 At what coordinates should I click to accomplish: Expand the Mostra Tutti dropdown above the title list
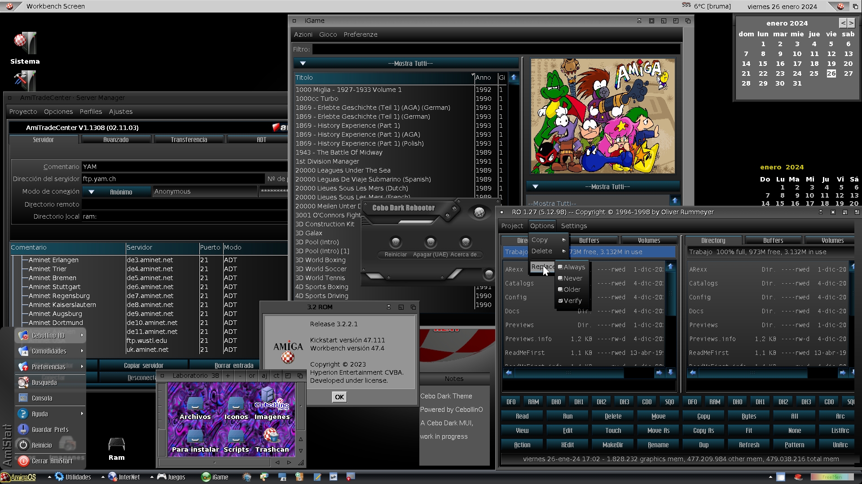pyautogui.click(x=406, y=64)
